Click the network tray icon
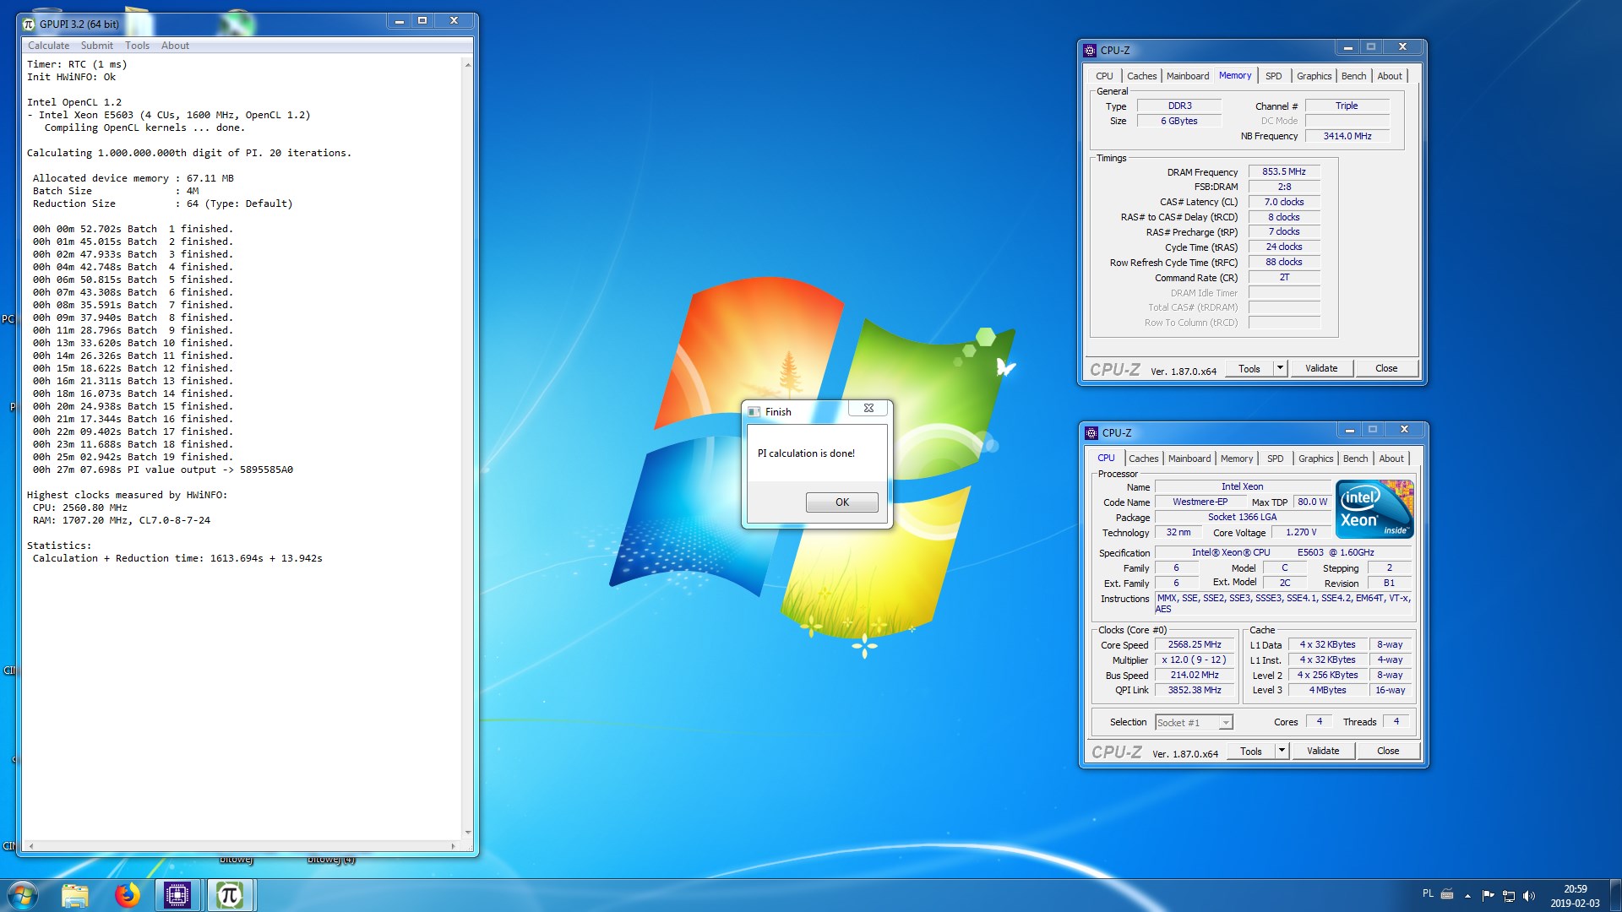Screen dimensions: 1622x912 (1509, 895)
